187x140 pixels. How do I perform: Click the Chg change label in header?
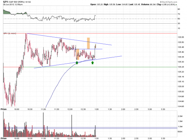point(159,4)
